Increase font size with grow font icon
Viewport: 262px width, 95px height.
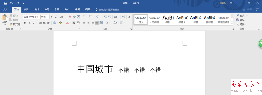tap(52, 17)
